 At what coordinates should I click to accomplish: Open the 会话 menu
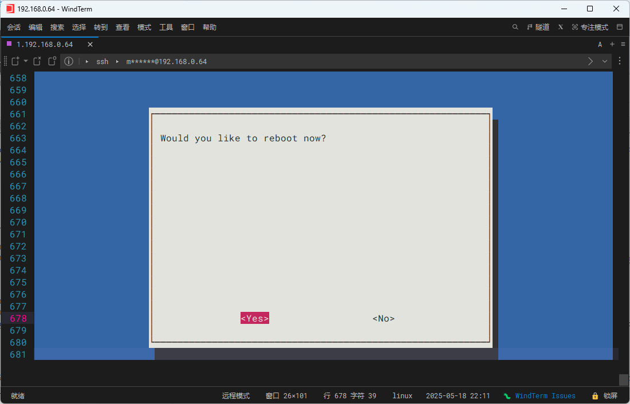(14, 27)
